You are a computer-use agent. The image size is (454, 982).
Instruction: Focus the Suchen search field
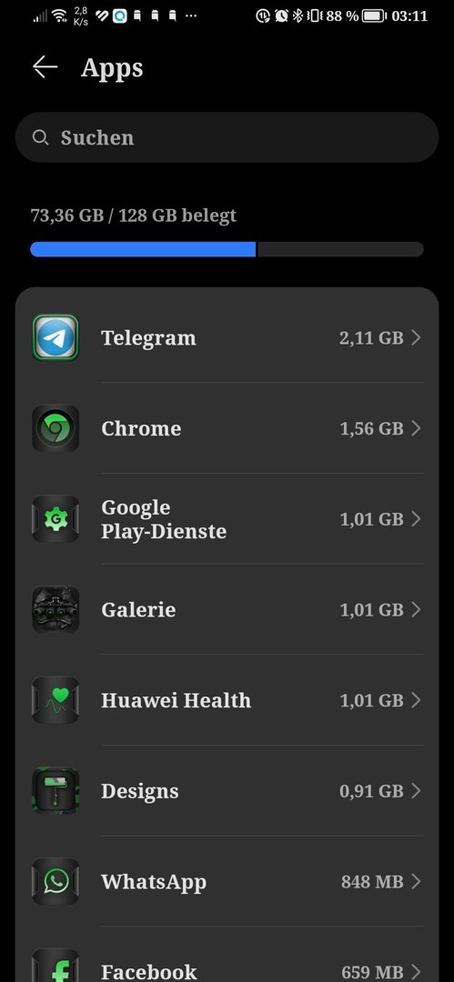click(x=227, y=138)
